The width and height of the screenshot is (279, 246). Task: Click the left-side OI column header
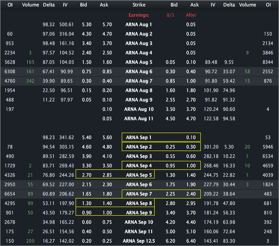click(x=10, y=5)
